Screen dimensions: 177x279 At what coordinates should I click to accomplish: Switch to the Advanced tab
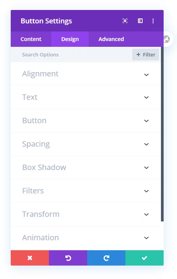tap(111, 39)
